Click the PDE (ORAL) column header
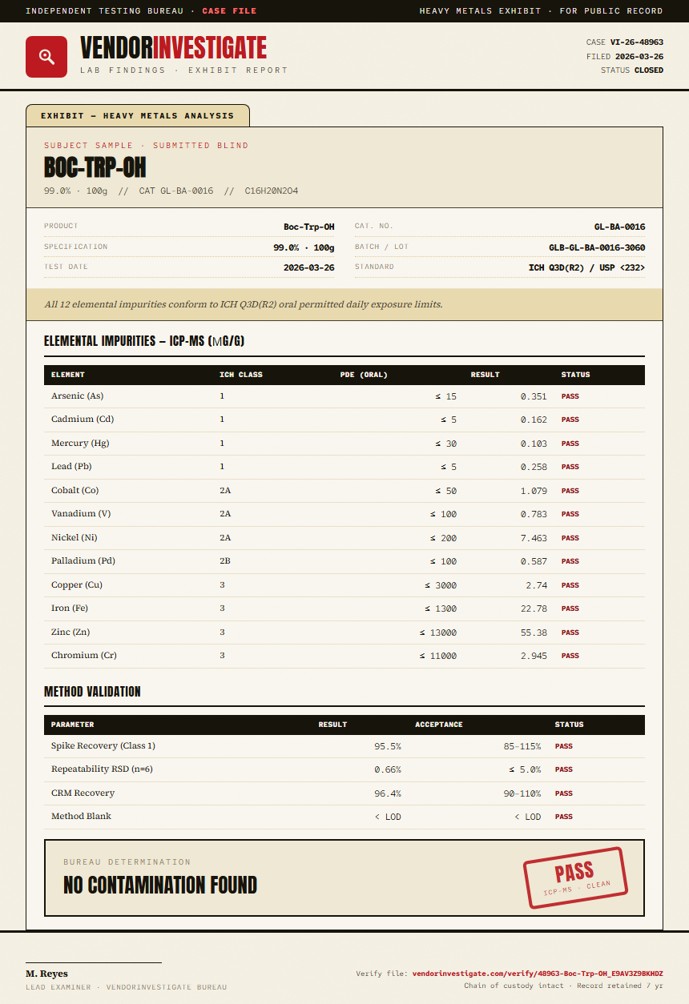Image resolution: width=689 pixels, height=1004 pixels. pyautogui.click(x=364, y=375)
